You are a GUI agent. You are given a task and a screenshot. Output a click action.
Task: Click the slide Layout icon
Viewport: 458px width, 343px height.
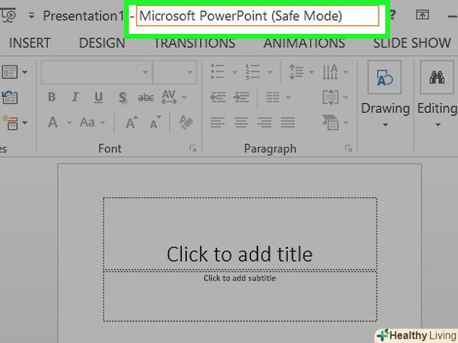(x=9, y=72)
